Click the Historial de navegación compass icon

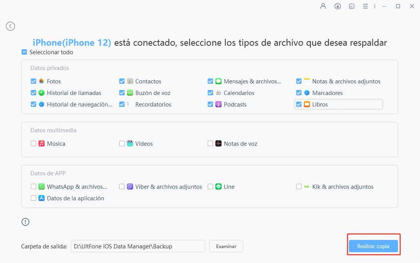point(42,104)
